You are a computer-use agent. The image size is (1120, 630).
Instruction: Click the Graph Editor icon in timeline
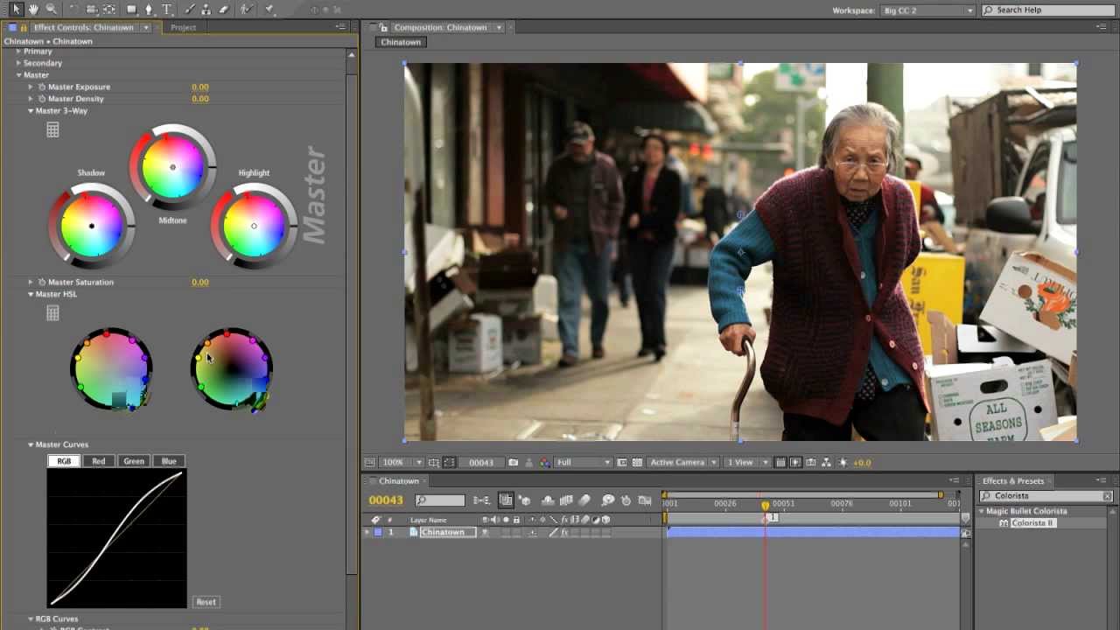coord(645,500)
